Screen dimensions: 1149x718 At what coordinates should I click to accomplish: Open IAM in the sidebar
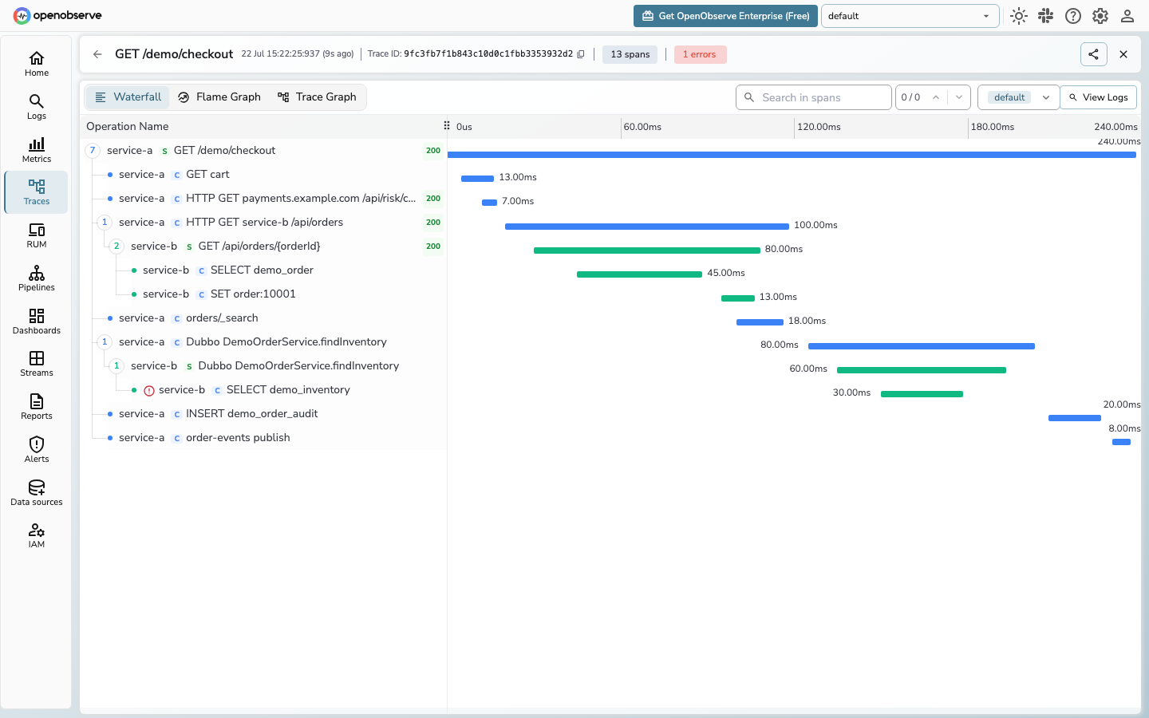[37, 535]
